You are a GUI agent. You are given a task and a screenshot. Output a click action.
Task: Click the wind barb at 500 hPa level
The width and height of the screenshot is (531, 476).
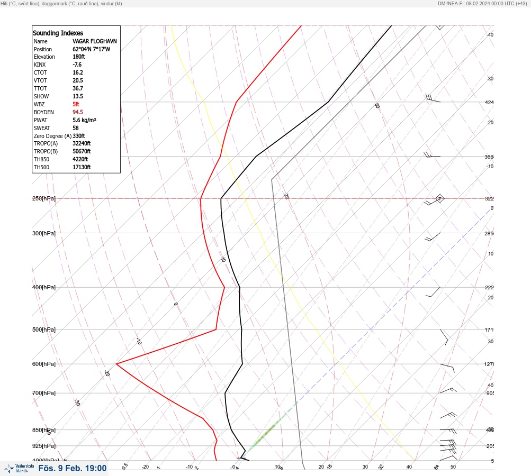(444, 337)
